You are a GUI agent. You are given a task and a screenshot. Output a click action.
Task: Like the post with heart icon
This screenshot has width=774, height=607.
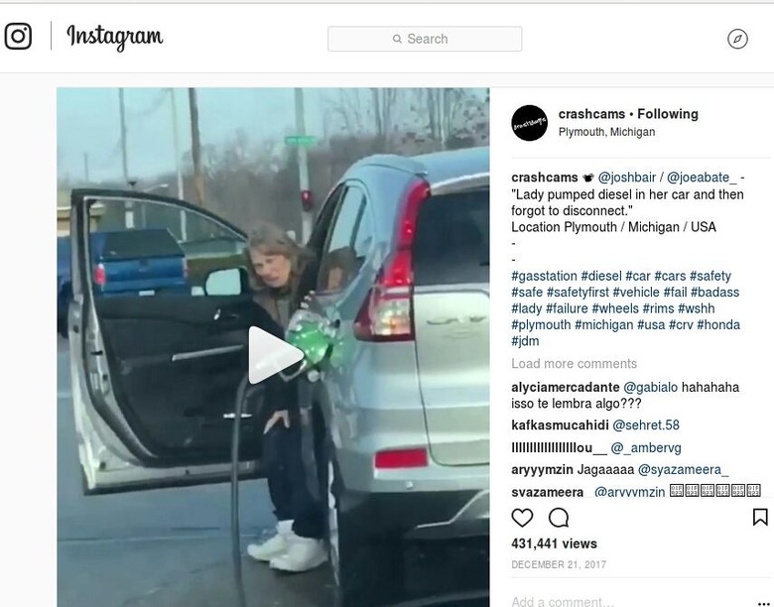coord(522,518)
